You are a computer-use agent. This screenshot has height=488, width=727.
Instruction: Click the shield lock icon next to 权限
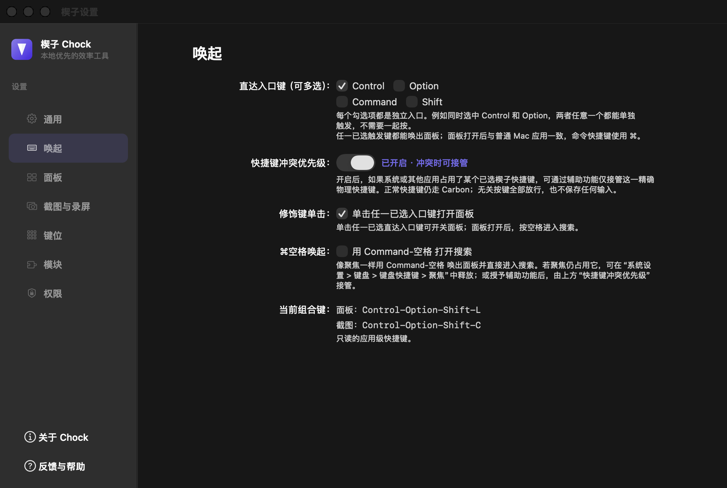click(32, 293)
